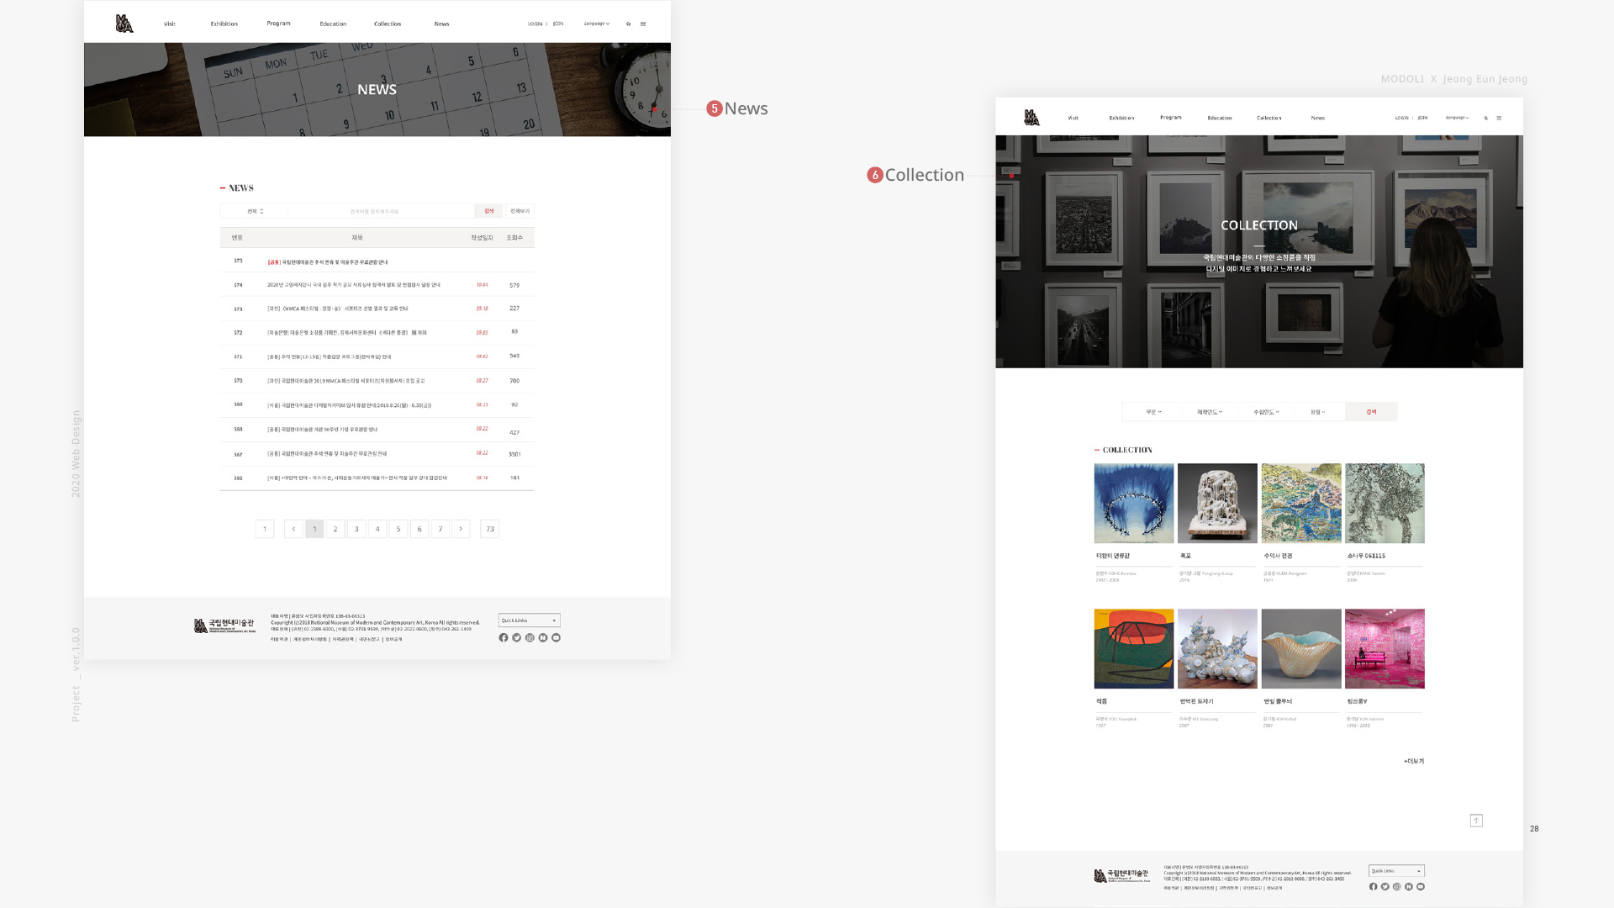Click LOGIN in the News page header
The width and height of the screenshot is (1614, 908).
535,24
